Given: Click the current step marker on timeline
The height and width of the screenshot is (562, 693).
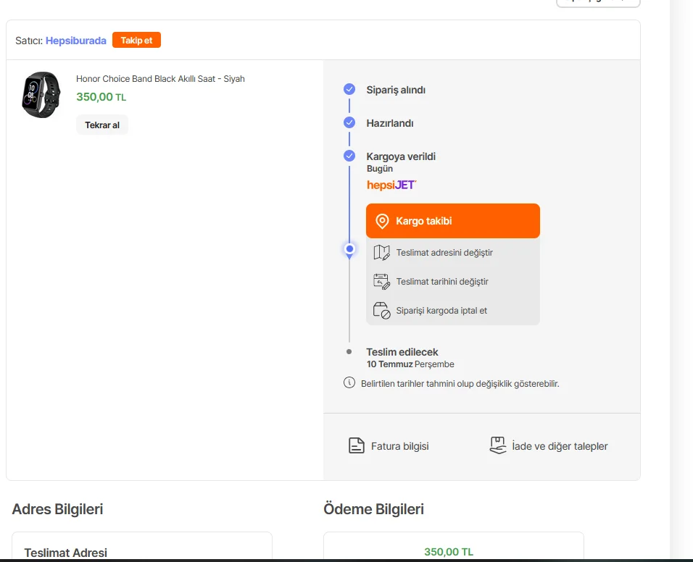Looking at the screenshot, I should point(349,249).
